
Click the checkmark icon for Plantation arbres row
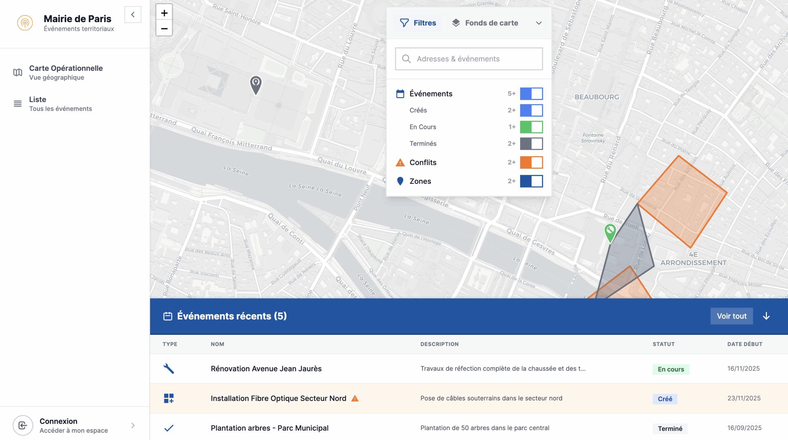(x=169, y=428)
